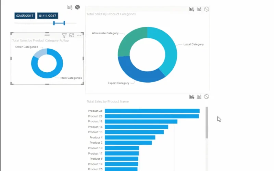The height and width of the screenshot is (171, 274).
Task: Click the left handle of the date slider
Action: click(x=54, y=23)
